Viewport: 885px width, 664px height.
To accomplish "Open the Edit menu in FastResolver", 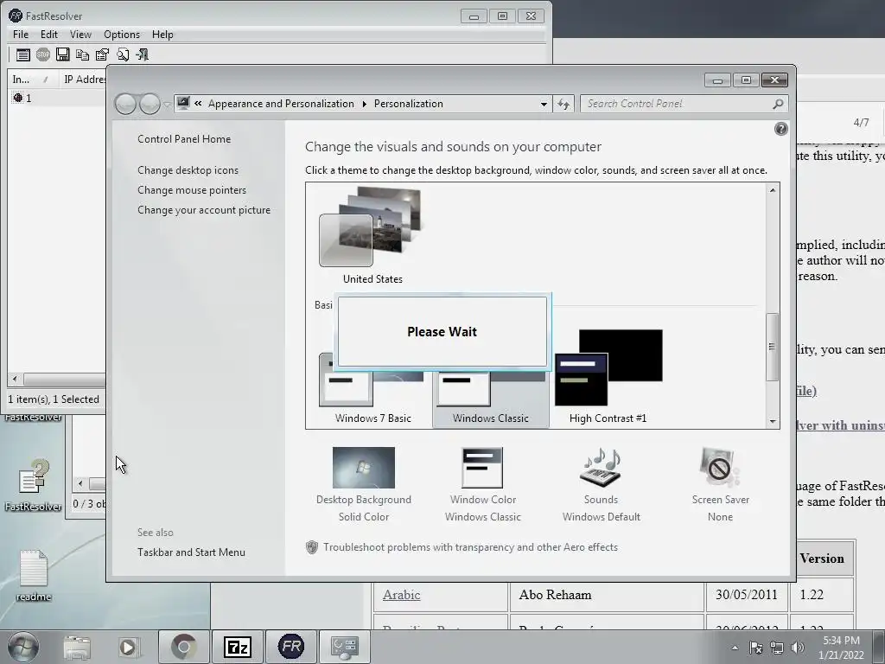I will coord(49,35).
